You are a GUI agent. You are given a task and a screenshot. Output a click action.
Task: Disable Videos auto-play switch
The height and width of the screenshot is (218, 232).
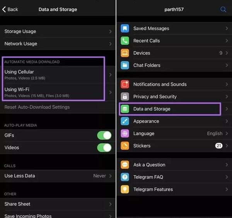click(x=104, y=148)
